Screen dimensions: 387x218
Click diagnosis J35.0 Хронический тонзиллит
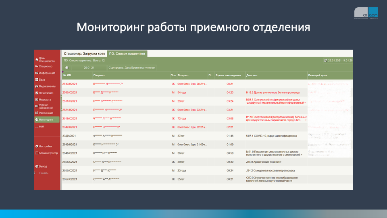click(x=264, y=161)
